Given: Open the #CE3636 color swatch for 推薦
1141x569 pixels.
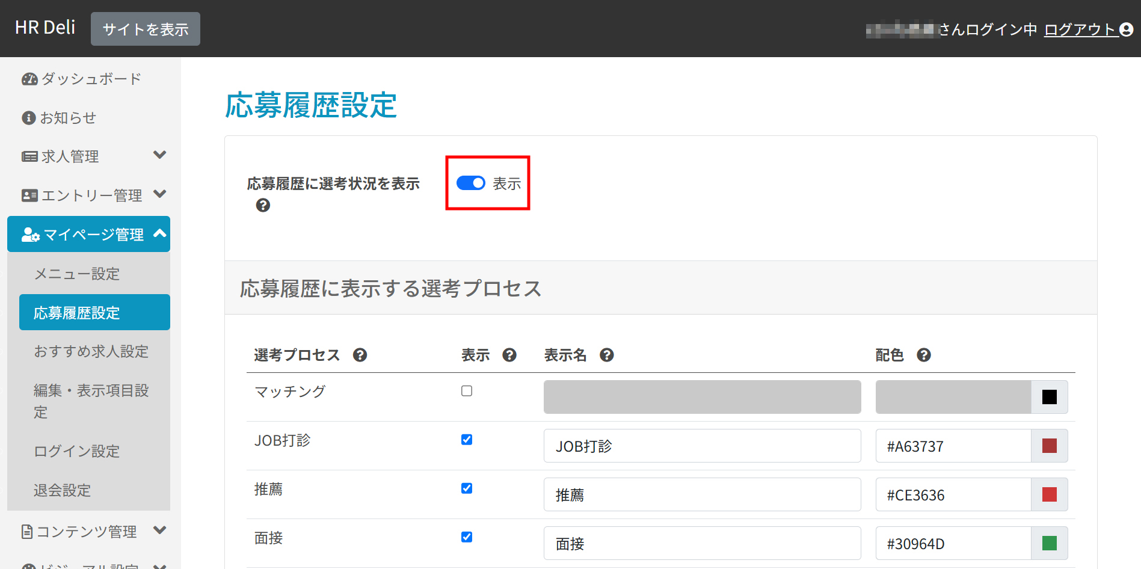Looking at the screenshot, I should click(x=1050, y=494).
